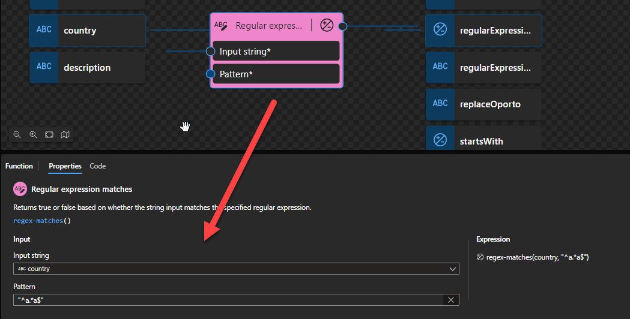Click the function node output connector circle
630x319 pixels.
pyautogui.click(x=342, y=26)
